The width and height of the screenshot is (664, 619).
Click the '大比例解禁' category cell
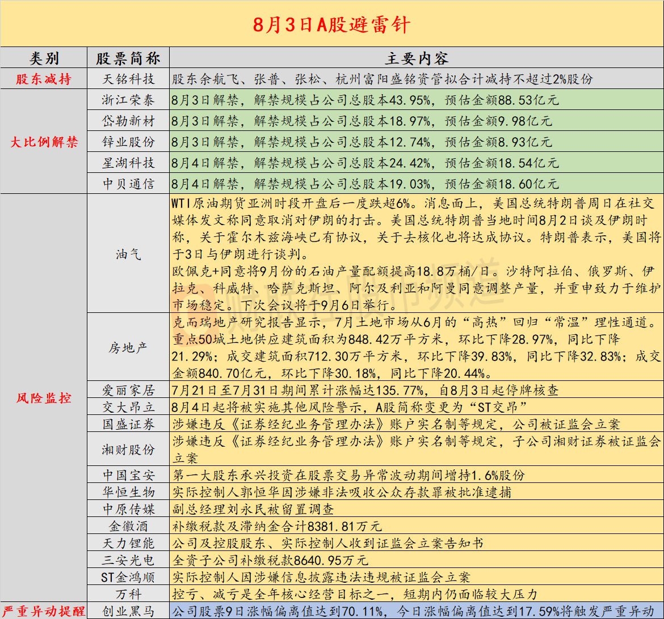click(x=44, y=142)
